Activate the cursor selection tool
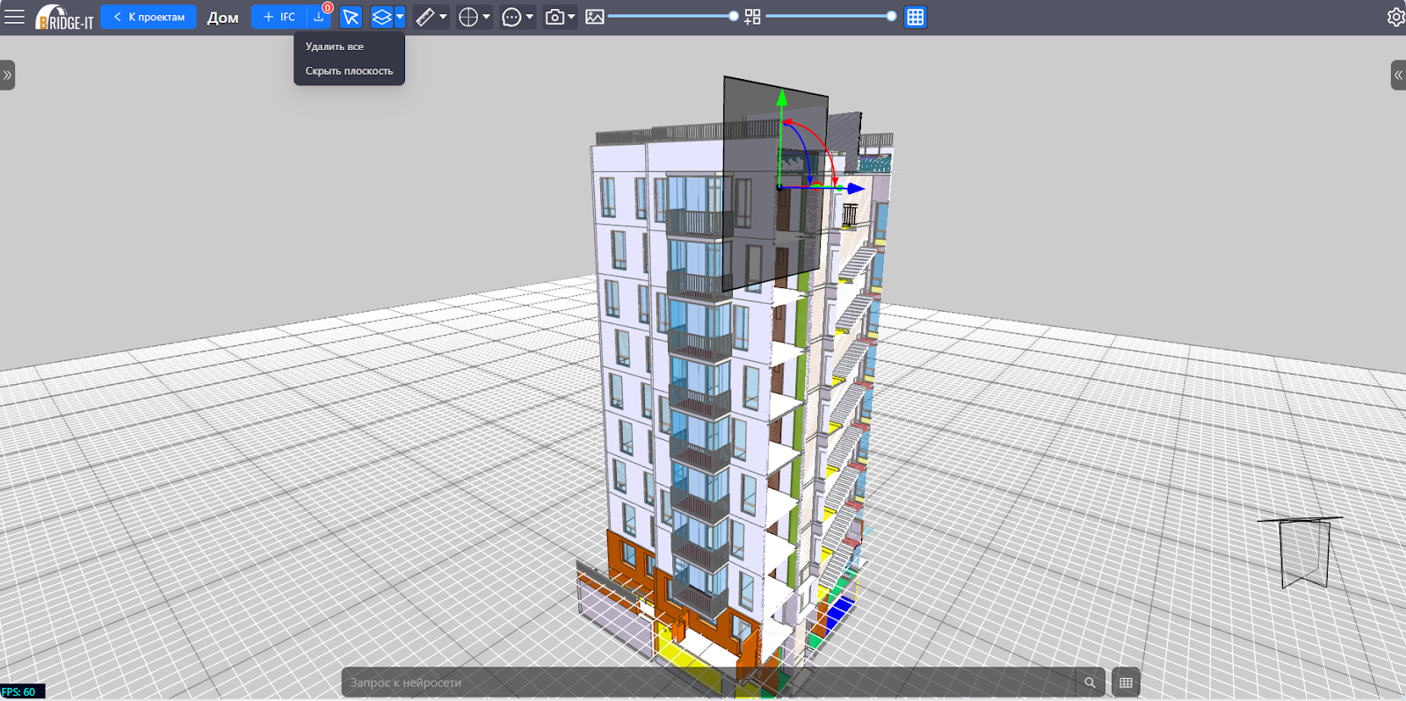Image resolution: width=1406 pixels, height=701 pixels. point(351,17)
